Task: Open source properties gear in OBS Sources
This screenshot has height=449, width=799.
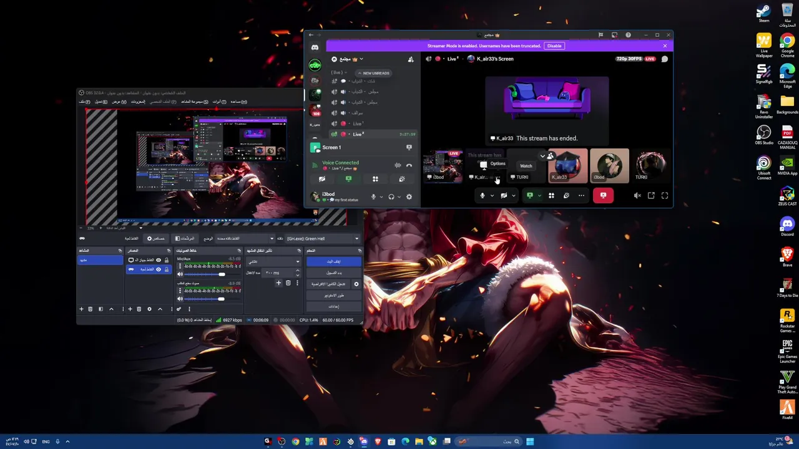Action: pos(149,309)
